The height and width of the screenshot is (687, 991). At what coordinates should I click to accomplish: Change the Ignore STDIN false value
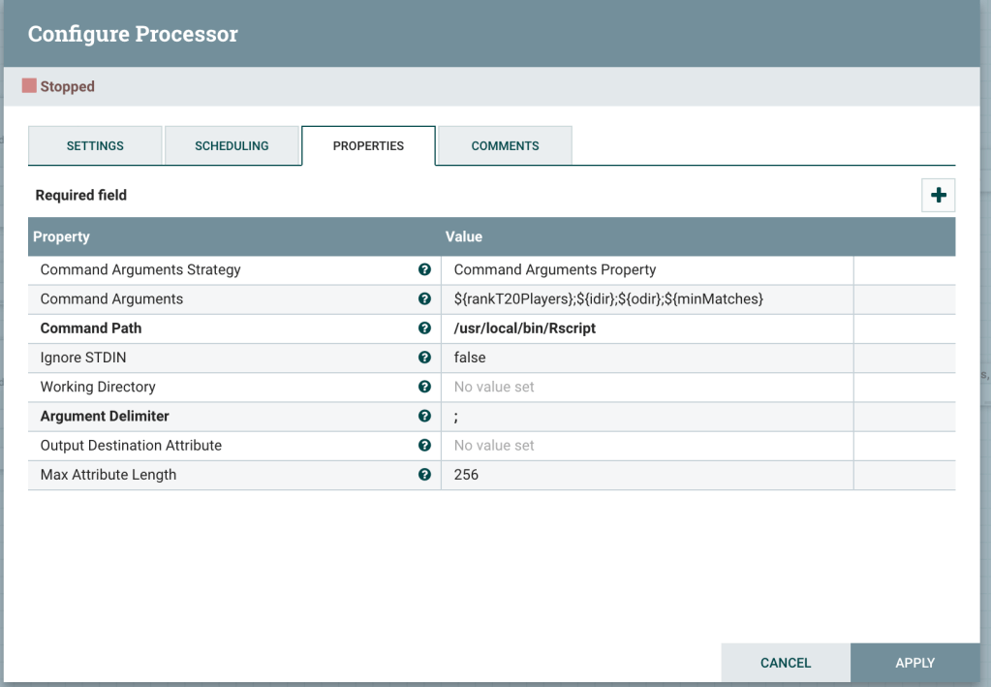pyautogui.click(x=646, y=358)
